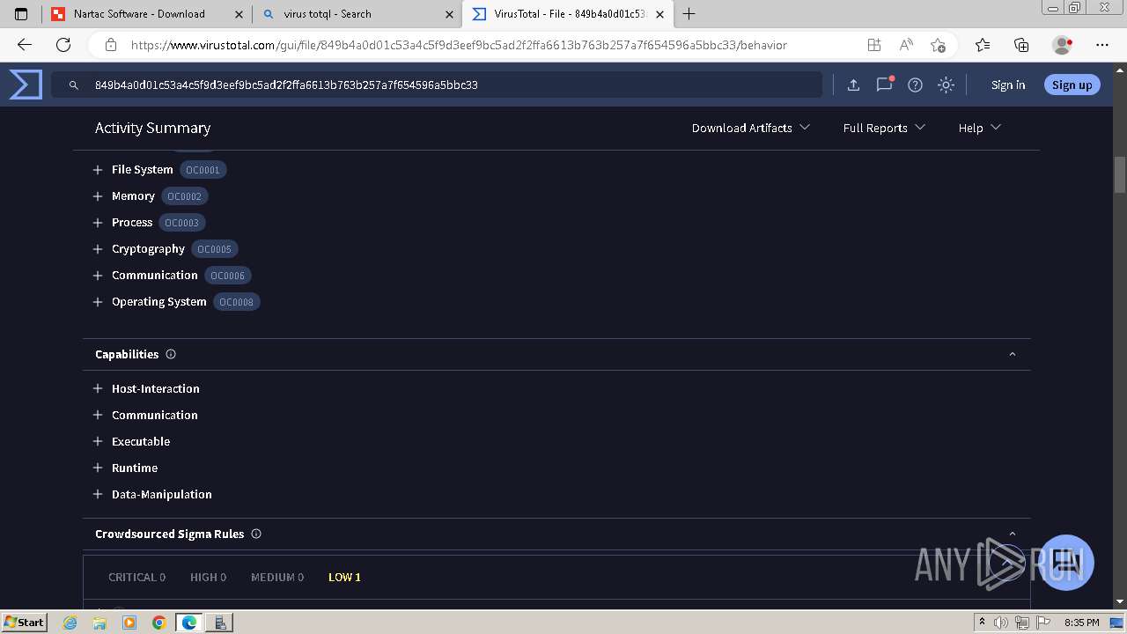Click the VirusTotal hash search field
The width and height of the screenshot is (1127, 634).
tap(437, 85)
